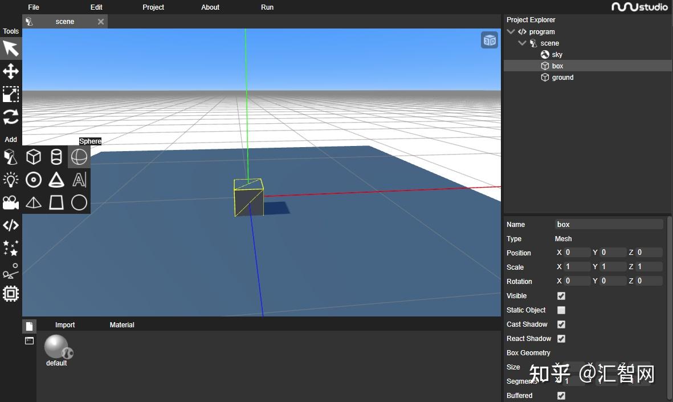673x402 pixels.
Task: Select the Move tool
Action: point(10,71)
